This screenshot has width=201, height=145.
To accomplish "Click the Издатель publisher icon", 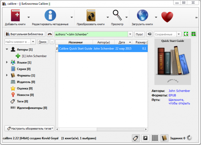I will (13, 82).
